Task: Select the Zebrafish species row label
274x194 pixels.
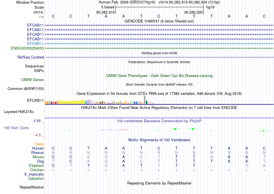Action: (x=36, y=179)
